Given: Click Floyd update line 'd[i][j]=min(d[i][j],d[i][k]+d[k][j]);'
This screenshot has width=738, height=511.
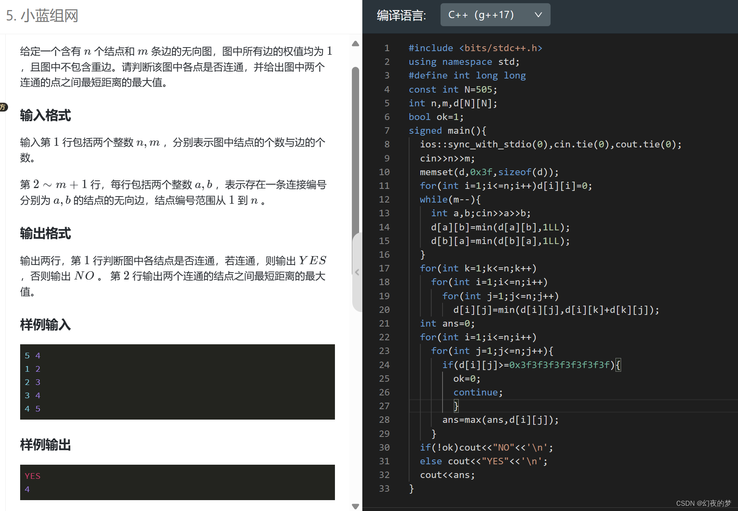Looking at the screenshot, I should (556, 310).
